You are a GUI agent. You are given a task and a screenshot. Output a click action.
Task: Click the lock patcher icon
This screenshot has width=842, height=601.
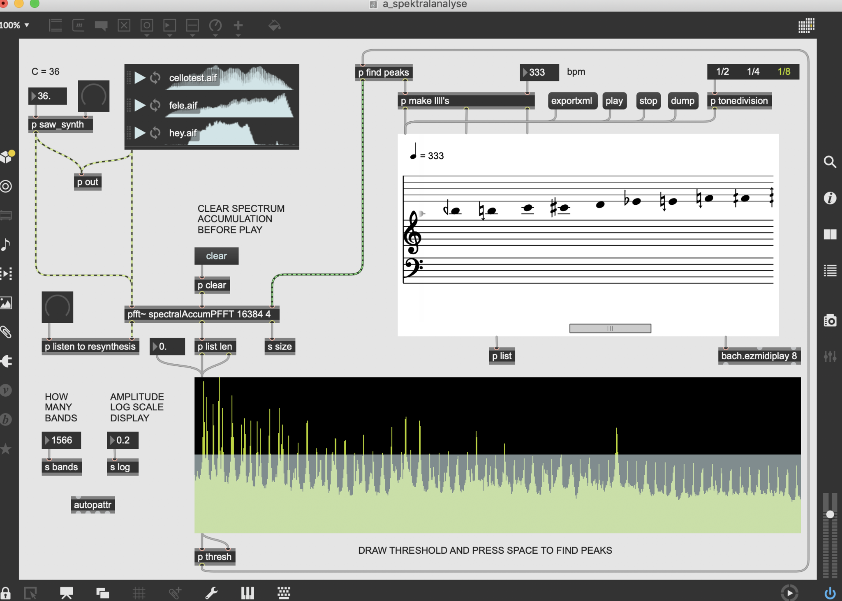(6, 593)
